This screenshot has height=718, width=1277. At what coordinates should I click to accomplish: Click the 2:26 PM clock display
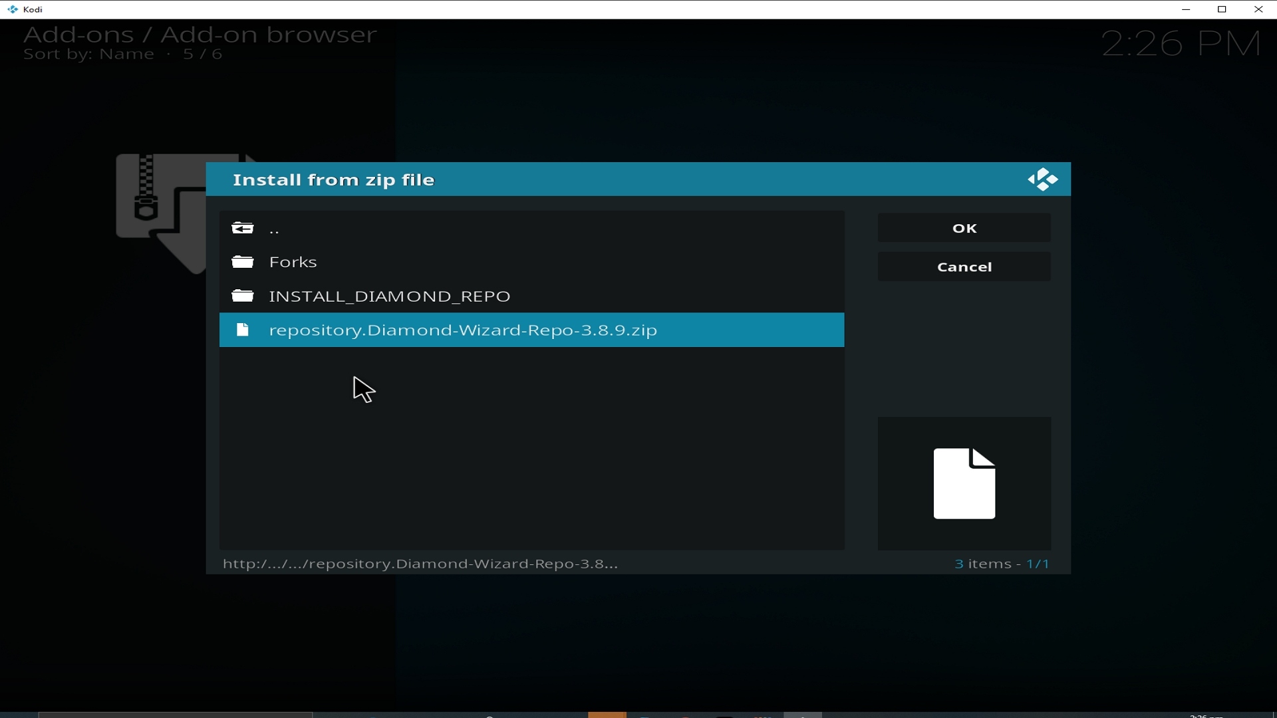1182,44
